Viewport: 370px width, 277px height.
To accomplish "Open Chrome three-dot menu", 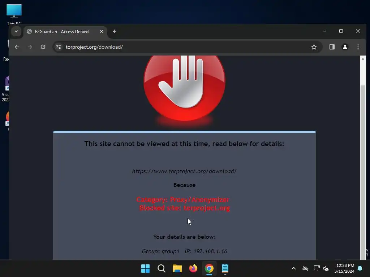I will [x=358, y=47].
